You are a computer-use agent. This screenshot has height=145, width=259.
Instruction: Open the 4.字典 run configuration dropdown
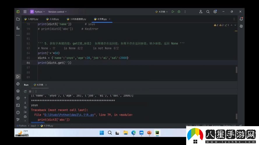161,12
